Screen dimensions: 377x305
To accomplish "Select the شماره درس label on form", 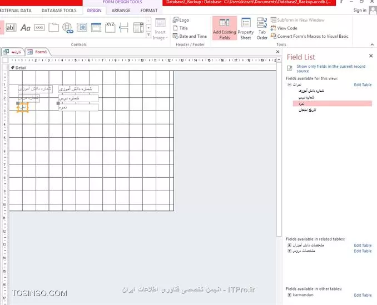I will 29,98.
